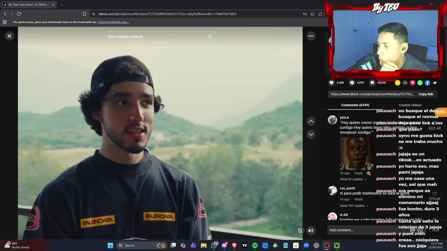Switch to the Creator videos tab

(x=410, y=105)
